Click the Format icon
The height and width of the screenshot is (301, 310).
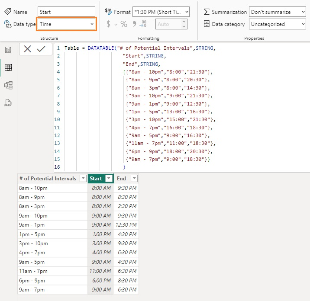click(108, 11)
